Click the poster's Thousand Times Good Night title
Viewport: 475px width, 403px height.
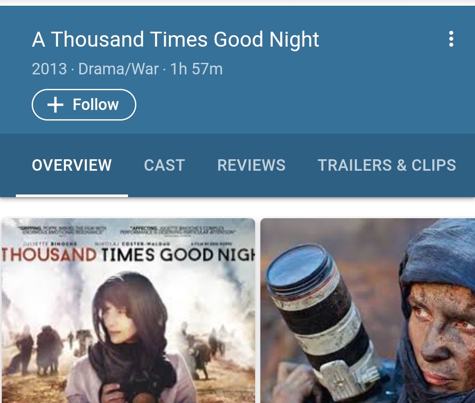coord(128,255)
